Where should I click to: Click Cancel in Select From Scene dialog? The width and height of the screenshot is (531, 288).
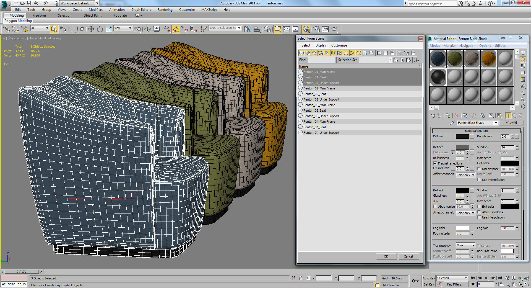pos(408,256)
